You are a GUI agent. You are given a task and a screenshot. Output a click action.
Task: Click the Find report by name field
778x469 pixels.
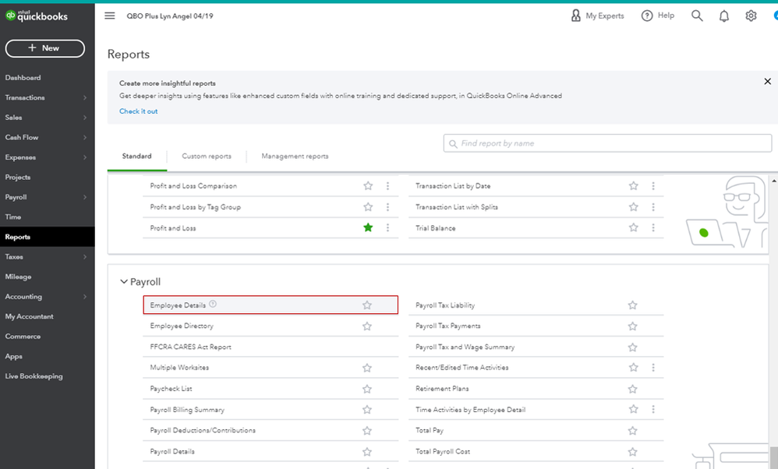[607, 143]
